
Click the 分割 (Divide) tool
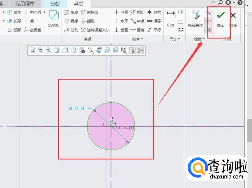pyautogui.click(x=71, y=30)
